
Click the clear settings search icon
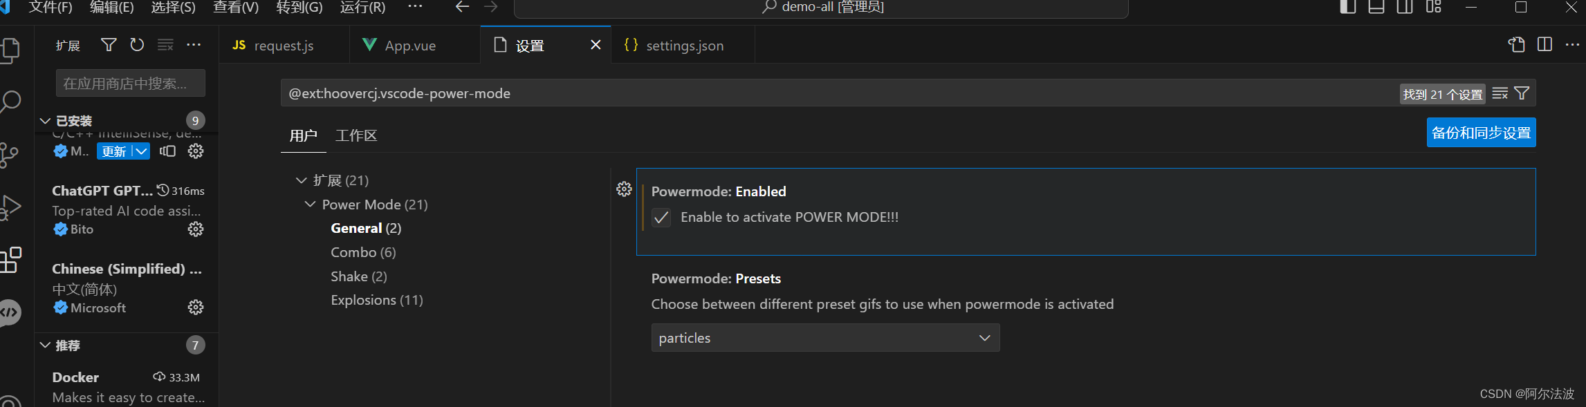1500,93
